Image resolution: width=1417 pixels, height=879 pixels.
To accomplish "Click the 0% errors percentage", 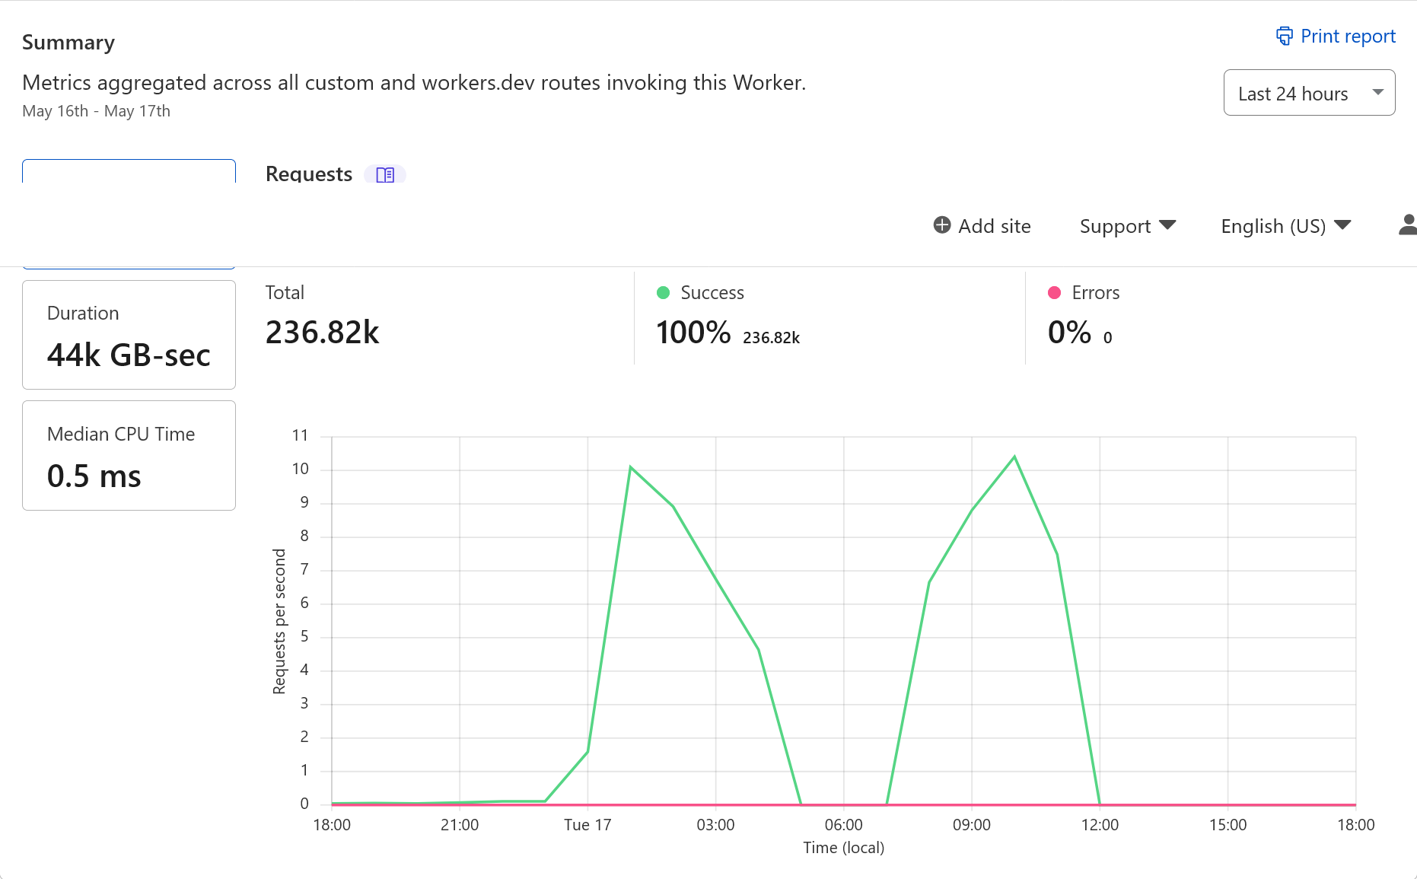I will click(x=1069, y=333).
